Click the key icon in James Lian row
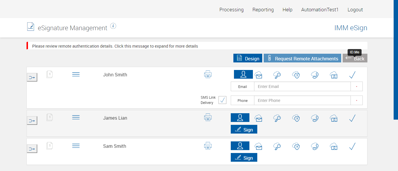 [277, 118]
